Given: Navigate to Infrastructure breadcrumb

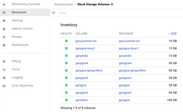Looking at the screenshot, I should [x=64, y=4].
